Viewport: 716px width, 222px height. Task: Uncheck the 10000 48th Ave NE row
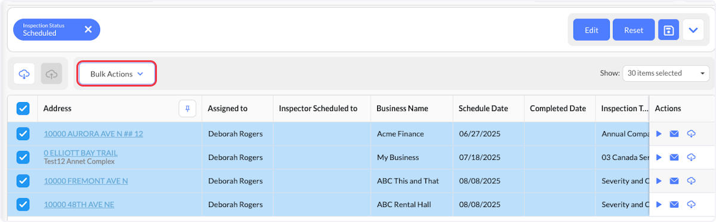coord(23,205)
